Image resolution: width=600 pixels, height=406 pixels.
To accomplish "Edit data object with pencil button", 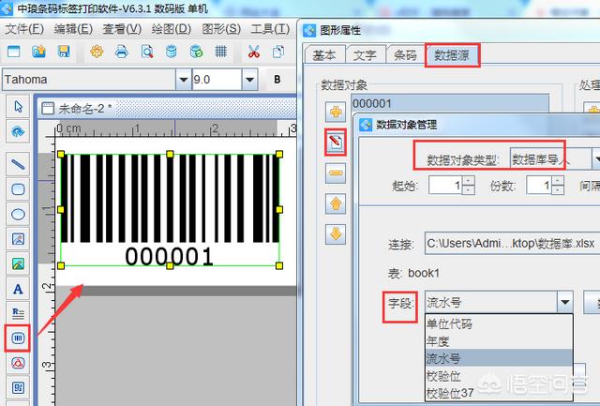I will coord(336,143).
